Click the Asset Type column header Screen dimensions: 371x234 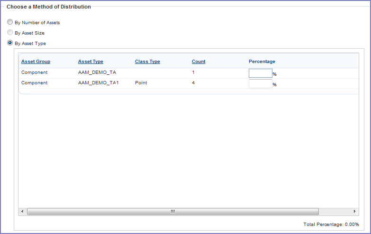point(90,62)
